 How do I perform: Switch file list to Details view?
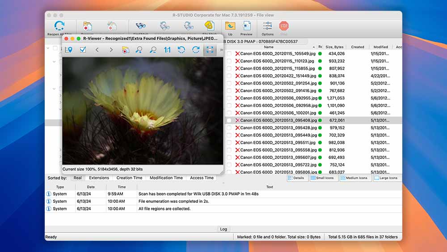pos(297,178)
